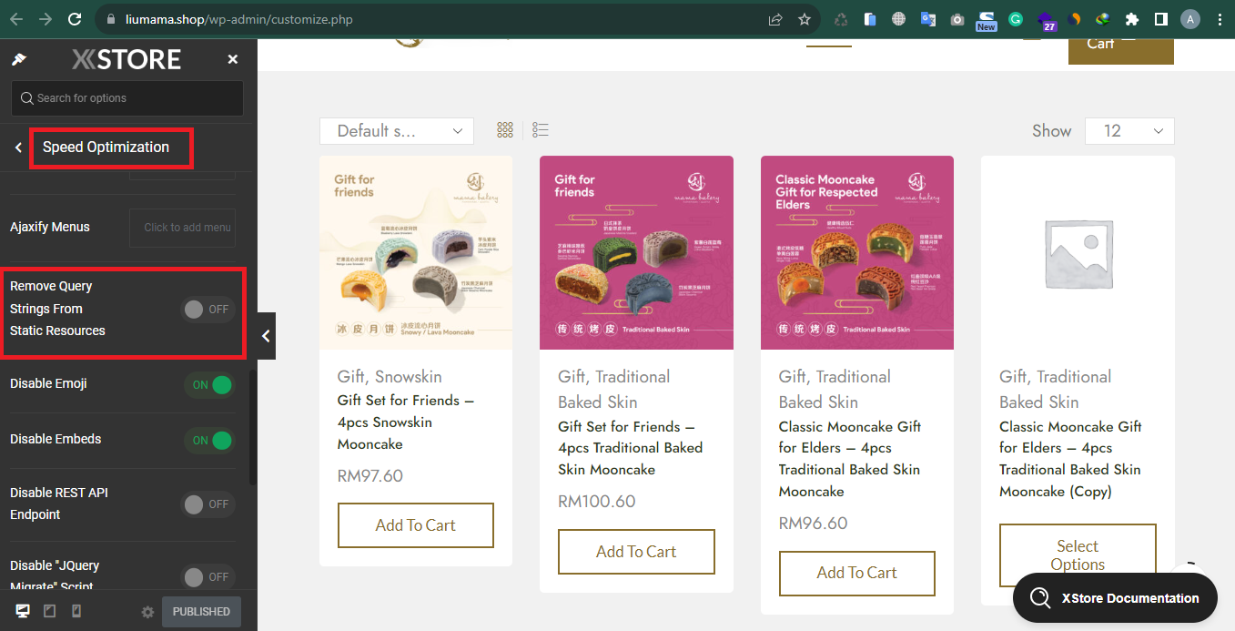1235x631 pixels.
Task: Click the PUBLISHED button
Action: (x=201, y=612)
